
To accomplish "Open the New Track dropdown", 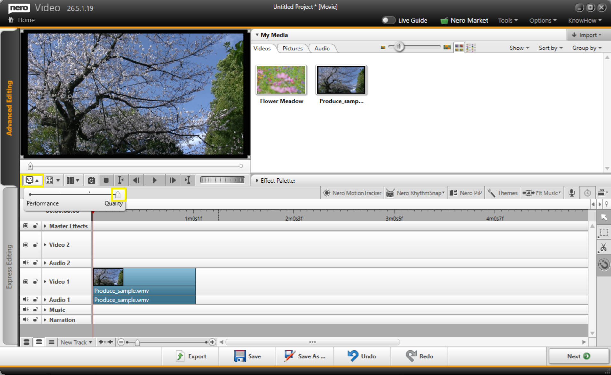I will click(x=76, y=342).
